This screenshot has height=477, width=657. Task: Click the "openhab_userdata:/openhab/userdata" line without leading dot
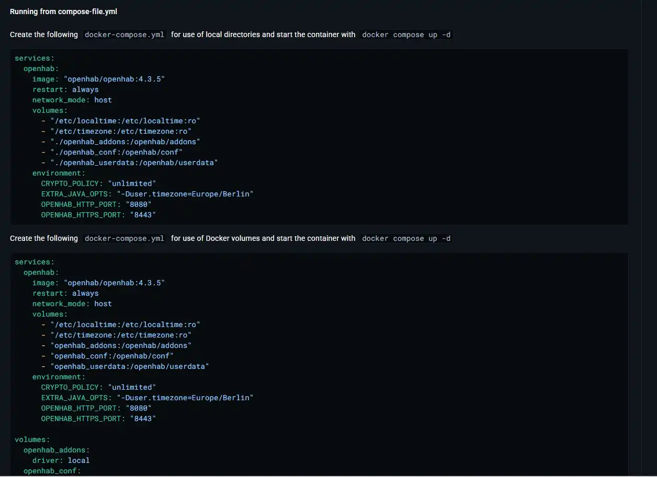[126, 366]
